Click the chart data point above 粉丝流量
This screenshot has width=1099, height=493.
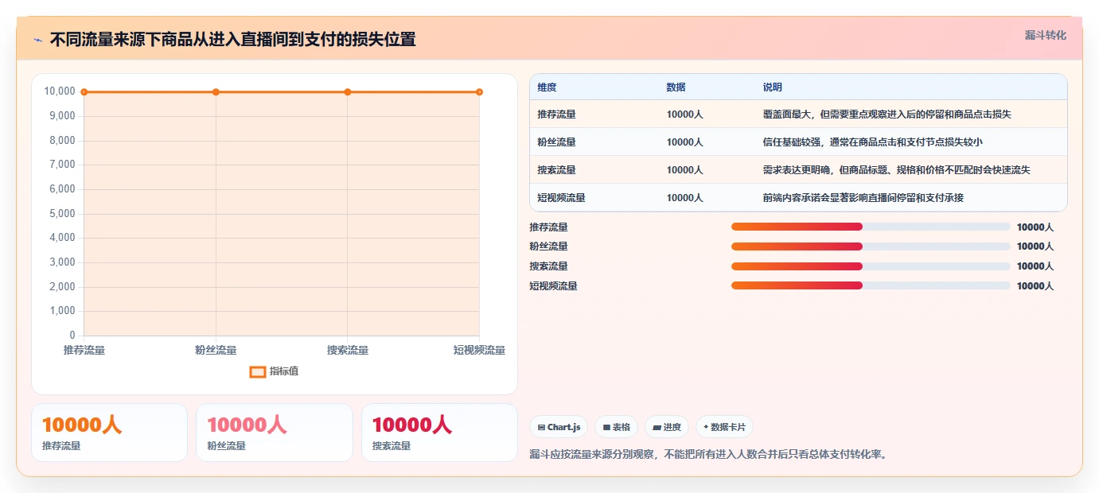(216, 92)
